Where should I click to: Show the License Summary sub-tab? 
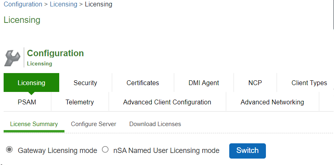pyautogui.click(x=34, y=124)
